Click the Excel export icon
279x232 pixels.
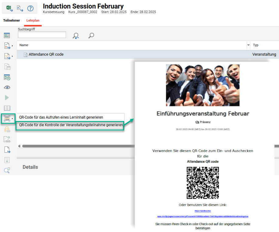click(x=9, y=8)
